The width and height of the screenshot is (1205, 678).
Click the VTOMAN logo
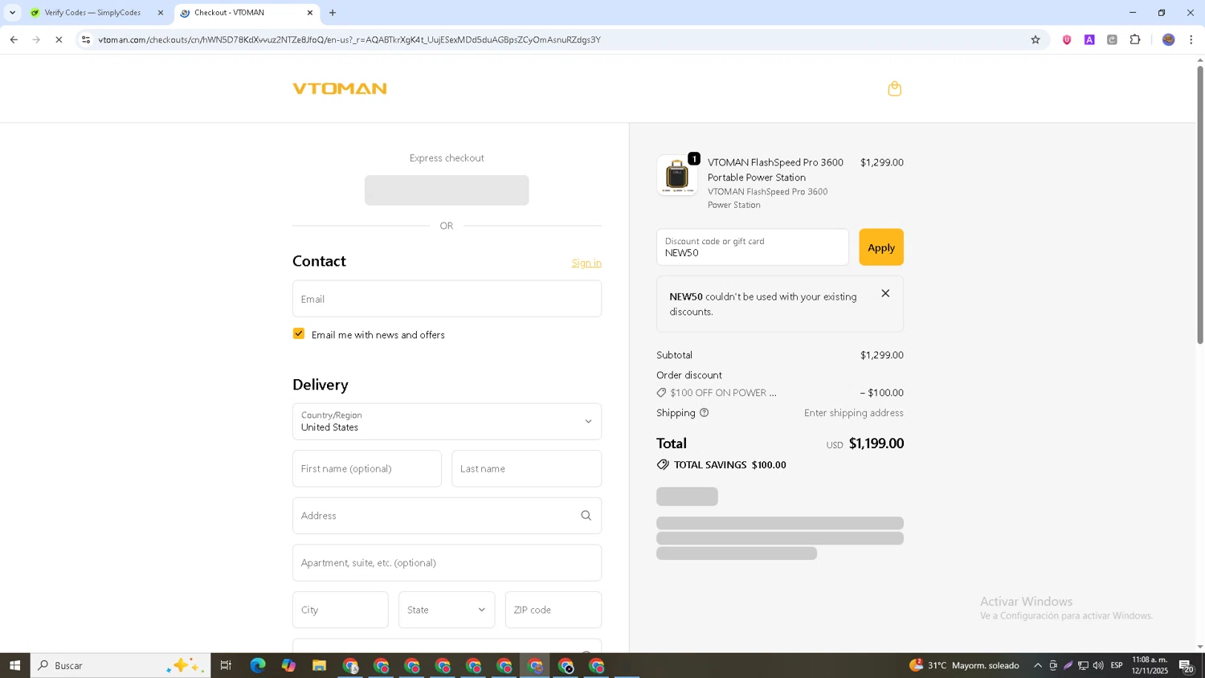(339, 88)
